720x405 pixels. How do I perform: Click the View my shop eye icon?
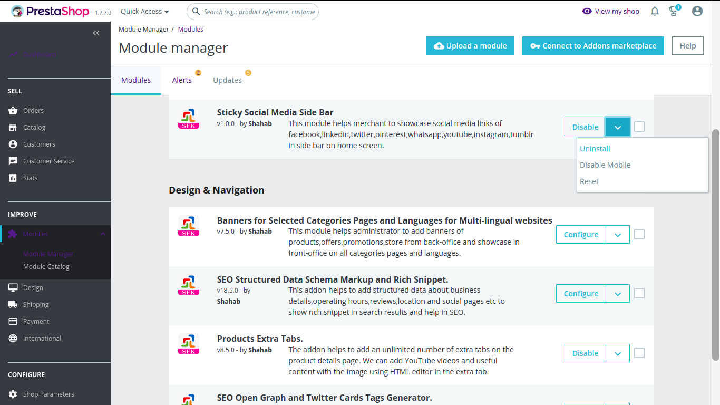[587, 11]
